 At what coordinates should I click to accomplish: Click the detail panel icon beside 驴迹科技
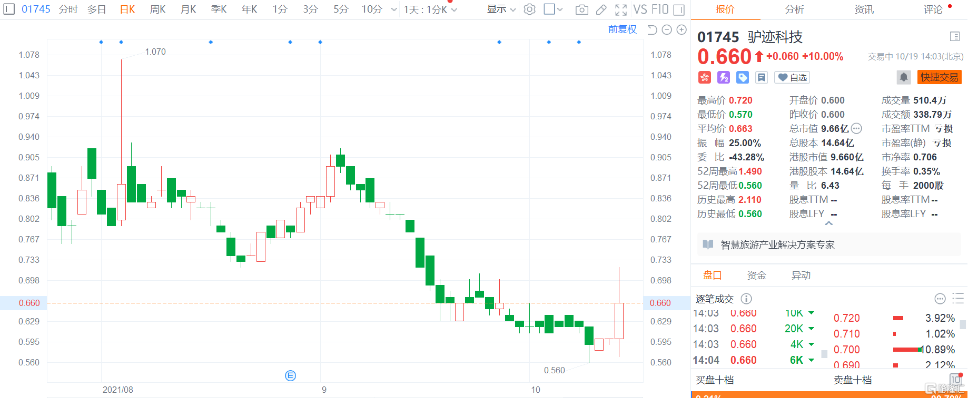[954, 36]
